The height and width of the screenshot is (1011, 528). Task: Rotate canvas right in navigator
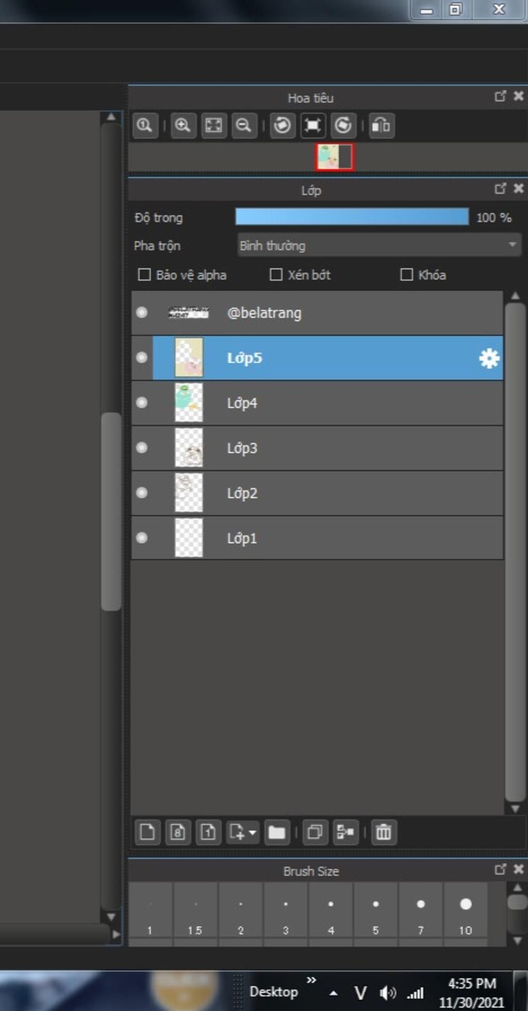click(x=343, y=125)
